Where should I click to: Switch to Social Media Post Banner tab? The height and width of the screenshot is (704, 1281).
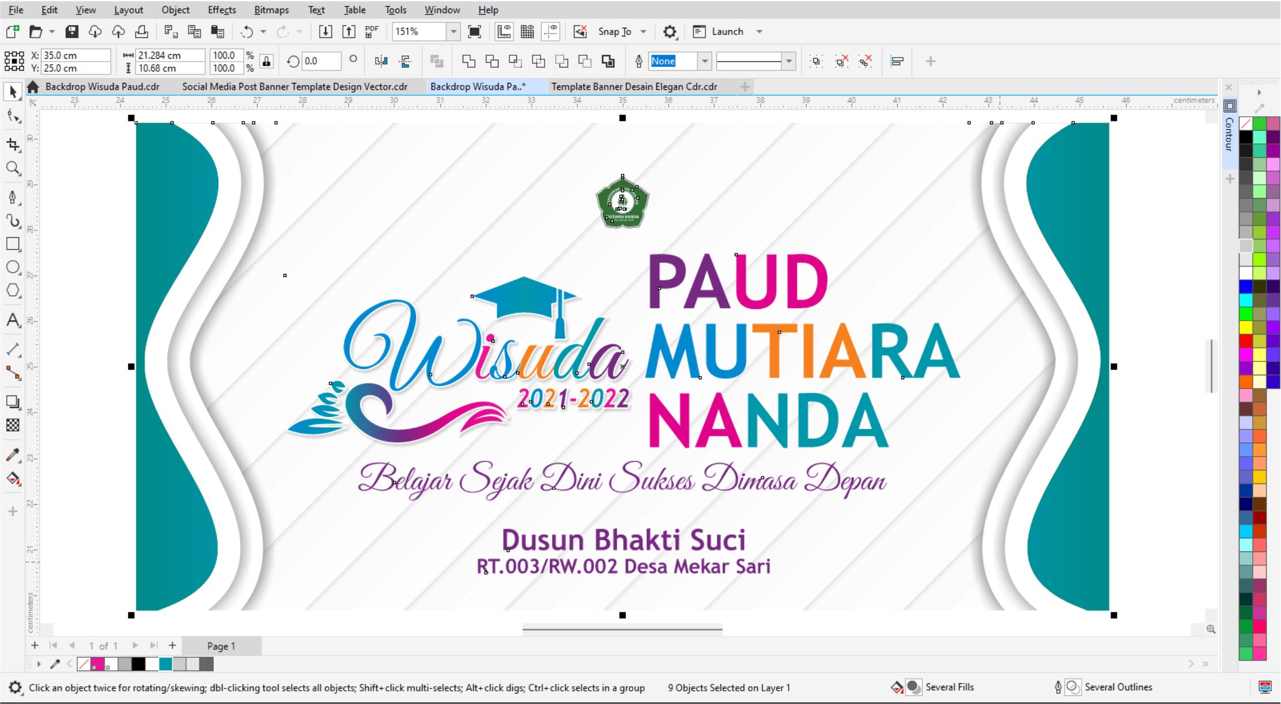pyautogui.click(x=294, y=86)
